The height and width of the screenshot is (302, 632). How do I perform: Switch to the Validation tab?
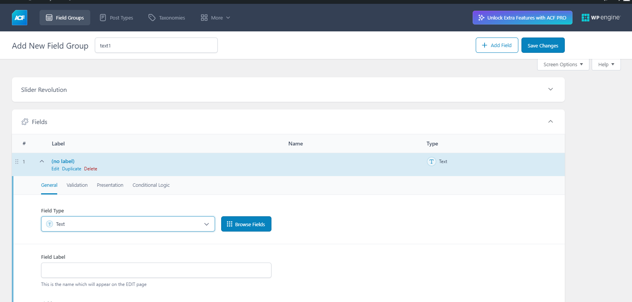pos(77,185)
